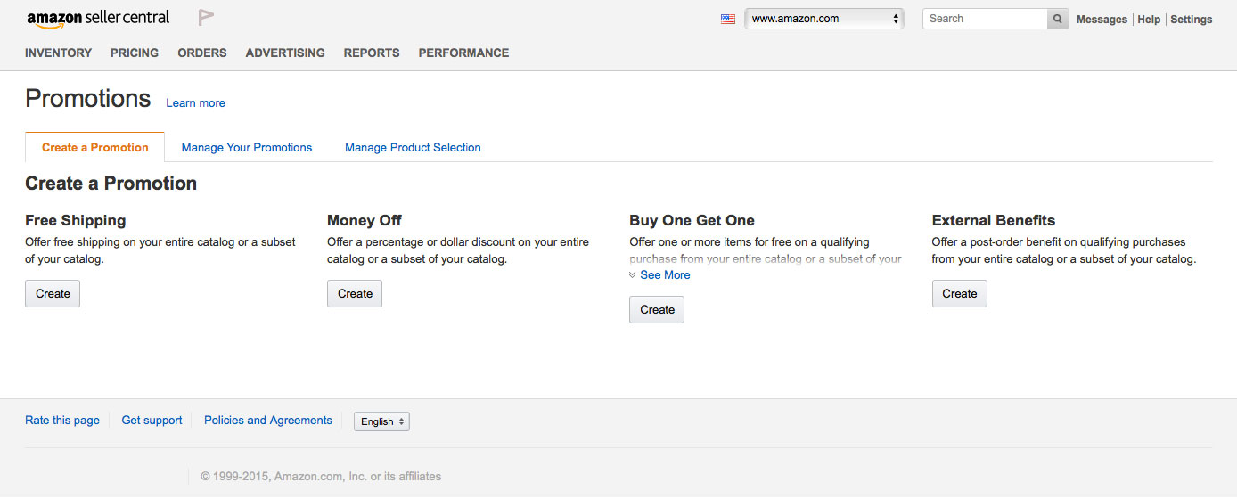The width and height of the screenshot is (1237, 499).
Task: Click the Learn more link
Action: [x=195, y=103]
